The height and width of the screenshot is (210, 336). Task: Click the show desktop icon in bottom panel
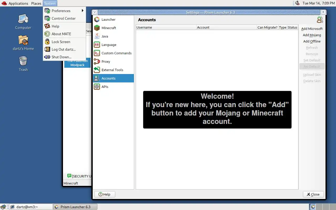[x=3, y=207]
